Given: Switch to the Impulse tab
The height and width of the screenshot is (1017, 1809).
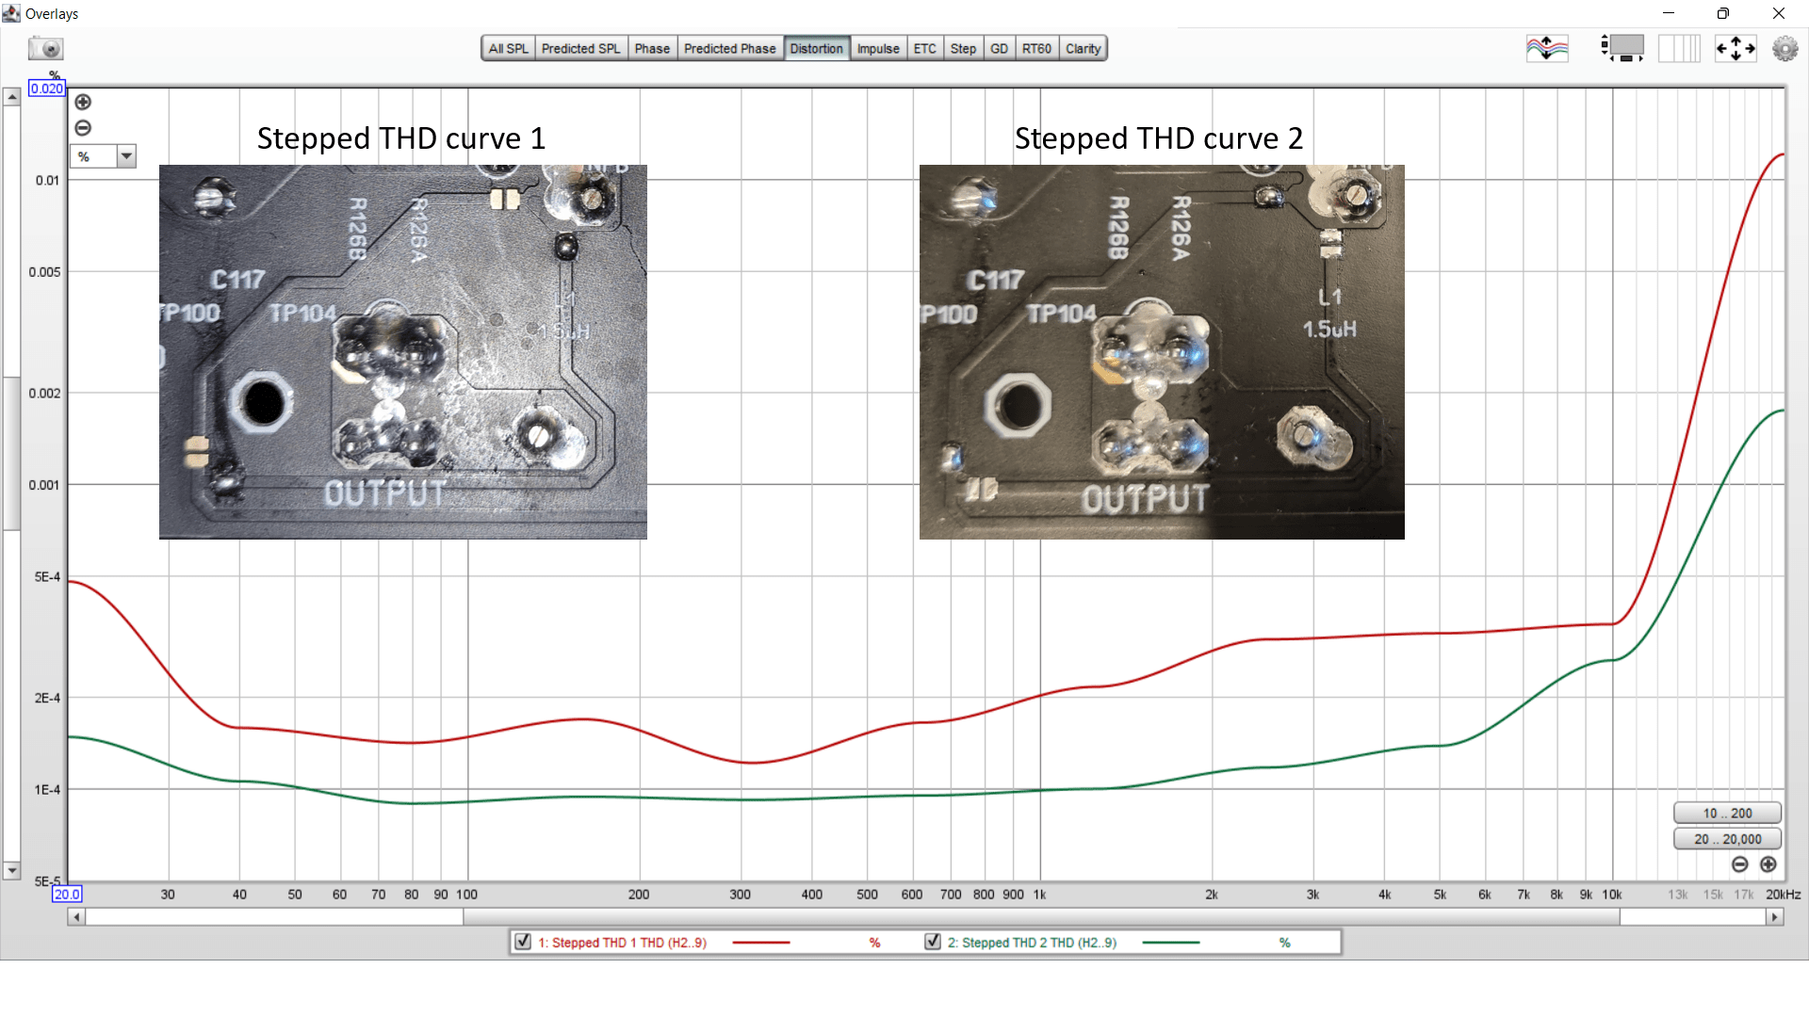Looking at the screenshot, I should point(878,49).
